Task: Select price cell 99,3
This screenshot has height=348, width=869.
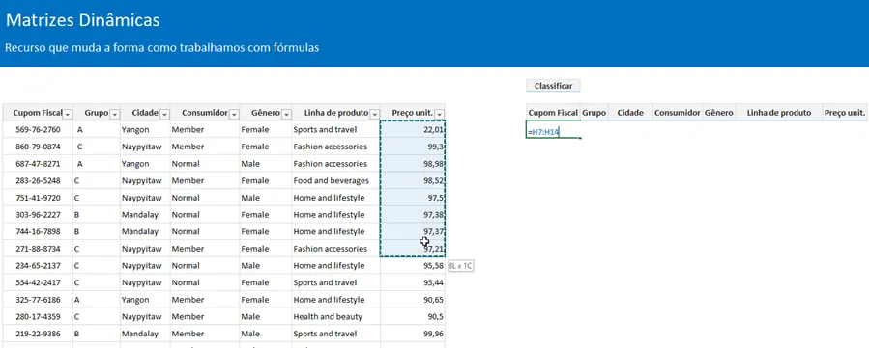Action: pyautogui.click(x=413, y=147)
